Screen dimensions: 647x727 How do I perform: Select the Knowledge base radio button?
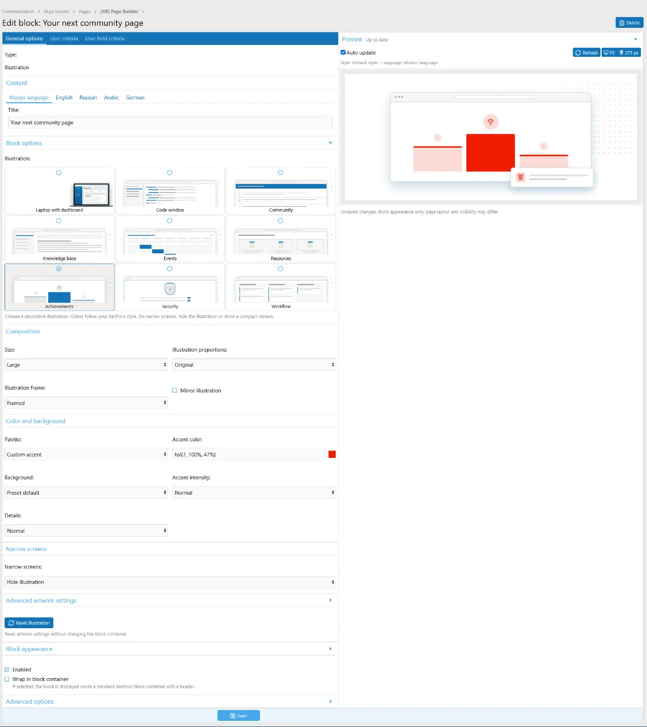pyautogui.click(x=58, y=221)
